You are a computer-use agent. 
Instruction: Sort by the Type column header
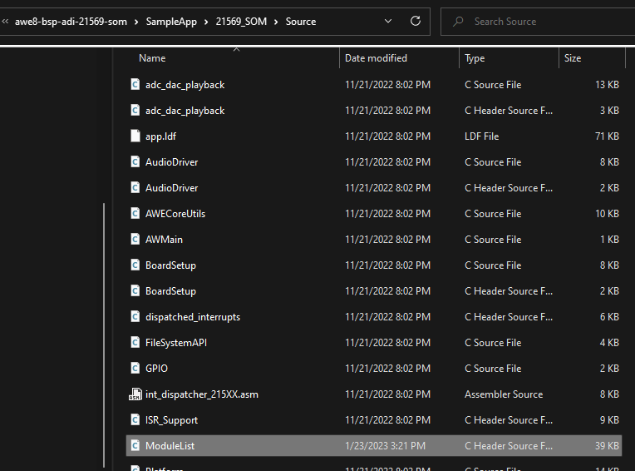(x=475, y=58)
